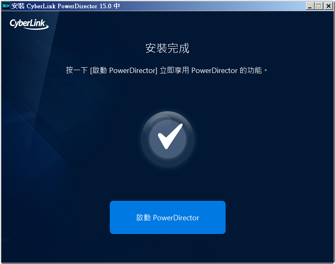Click the 按一下 text at sentence start
The height and width of the screenshot is (264, 335).
tap(77, 70)
